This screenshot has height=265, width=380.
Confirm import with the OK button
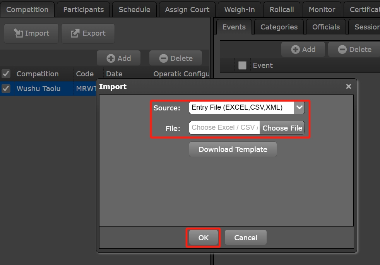[204, 237]
